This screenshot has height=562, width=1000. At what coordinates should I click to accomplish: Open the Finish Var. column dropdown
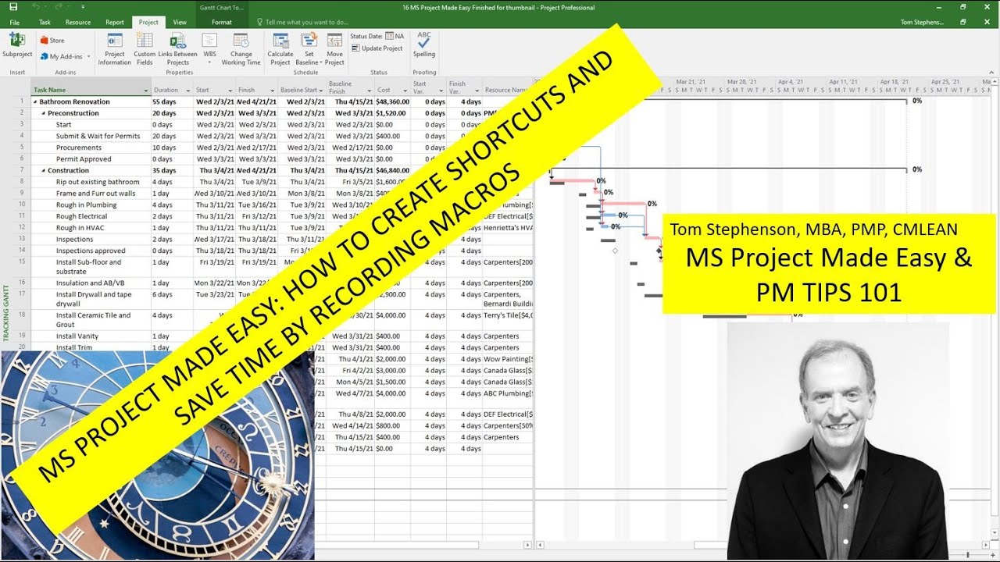tap(477, 91)
